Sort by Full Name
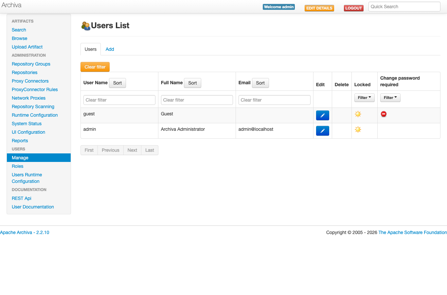This screenshot has width=447, height=295. click(x=192, y=83)
